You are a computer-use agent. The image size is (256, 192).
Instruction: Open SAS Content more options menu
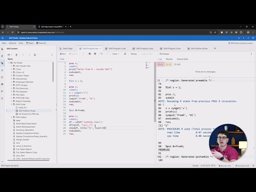click(52, 55)
